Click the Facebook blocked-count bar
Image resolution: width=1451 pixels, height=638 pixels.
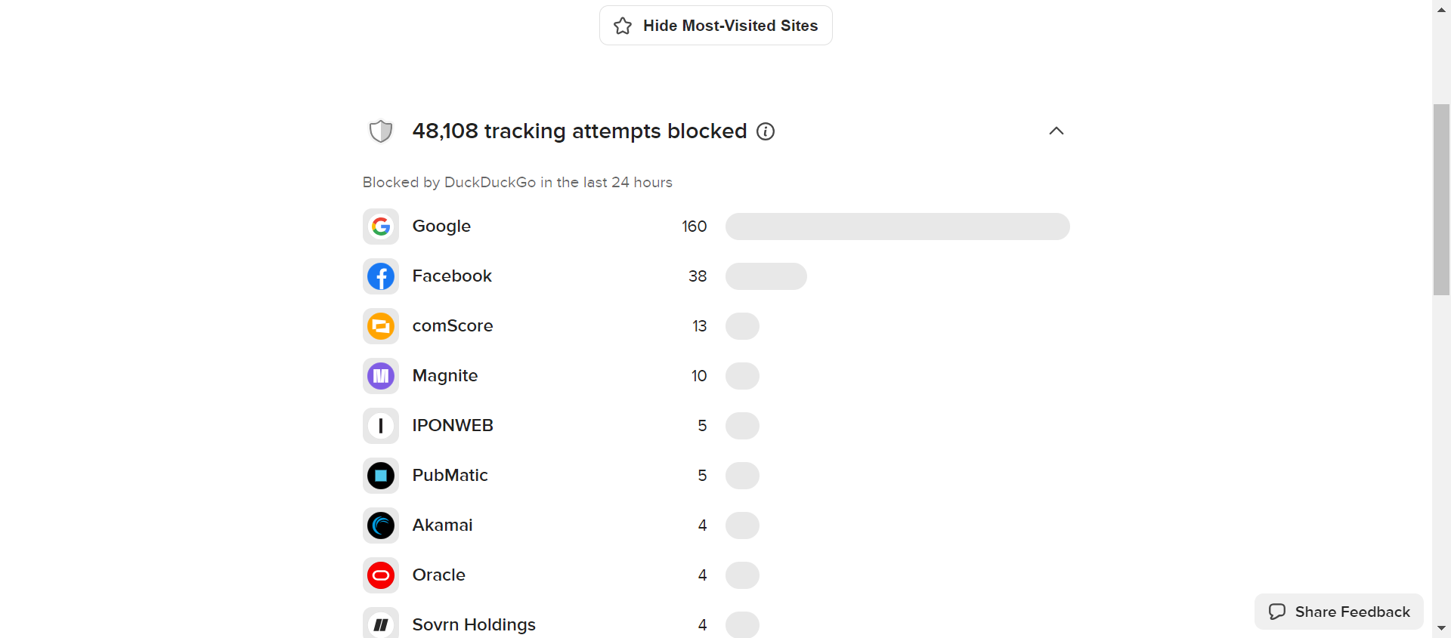pyautogui.click(x=766, y=276)
